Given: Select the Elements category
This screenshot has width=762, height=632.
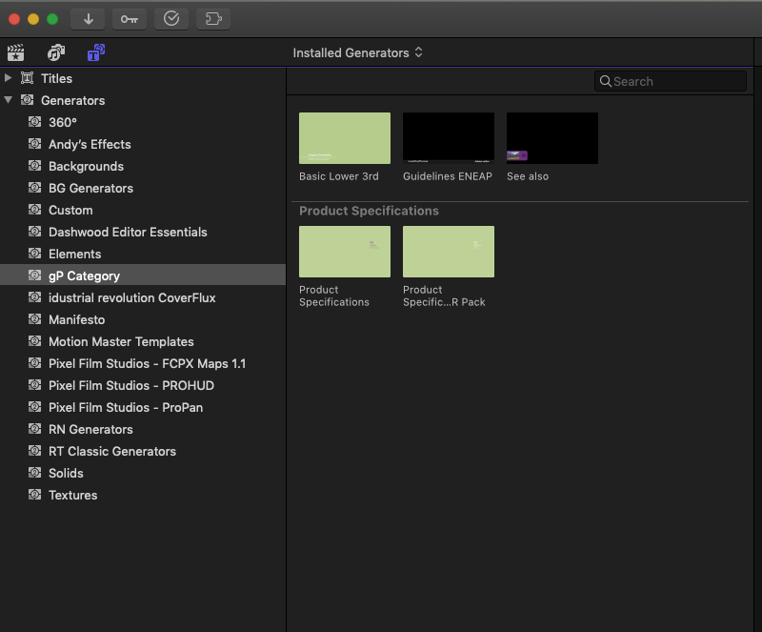Looking at the screenshot, I should [143, 254].
